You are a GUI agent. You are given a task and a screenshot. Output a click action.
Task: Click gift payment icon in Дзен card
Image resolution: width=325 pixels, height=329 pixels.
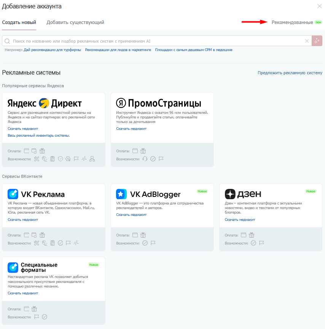pos(252,235)
